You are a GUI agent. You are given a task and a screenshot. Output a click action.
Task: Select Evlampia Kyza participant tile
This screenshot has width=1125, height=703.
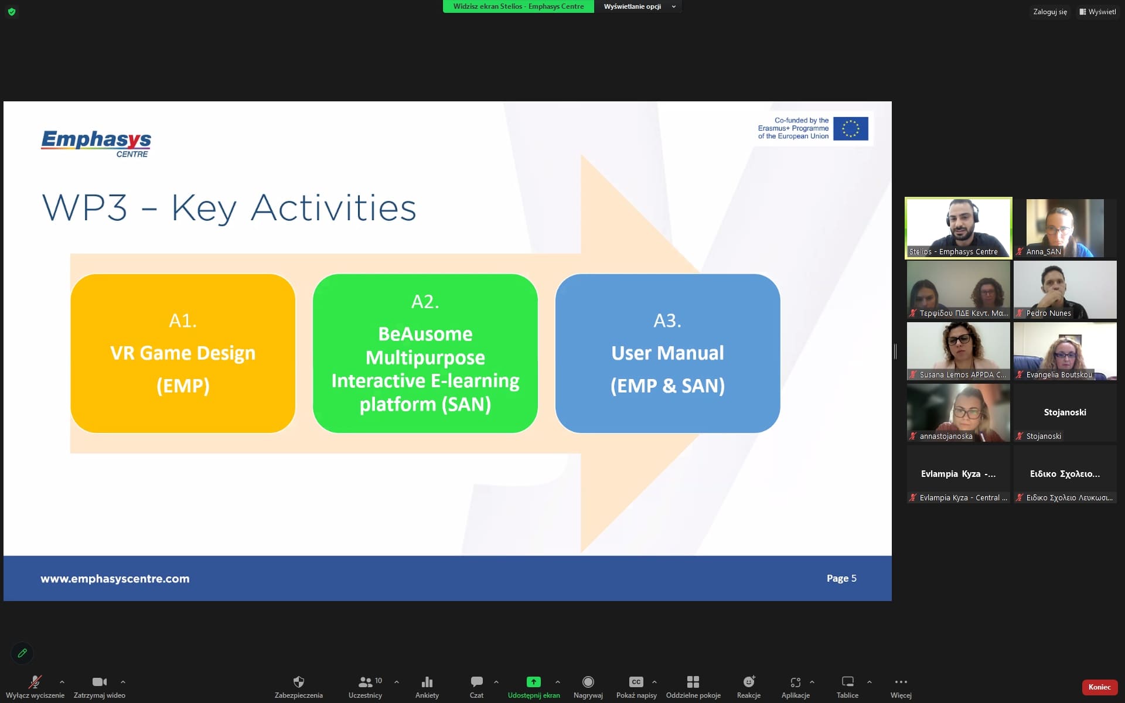pos(959,474)
